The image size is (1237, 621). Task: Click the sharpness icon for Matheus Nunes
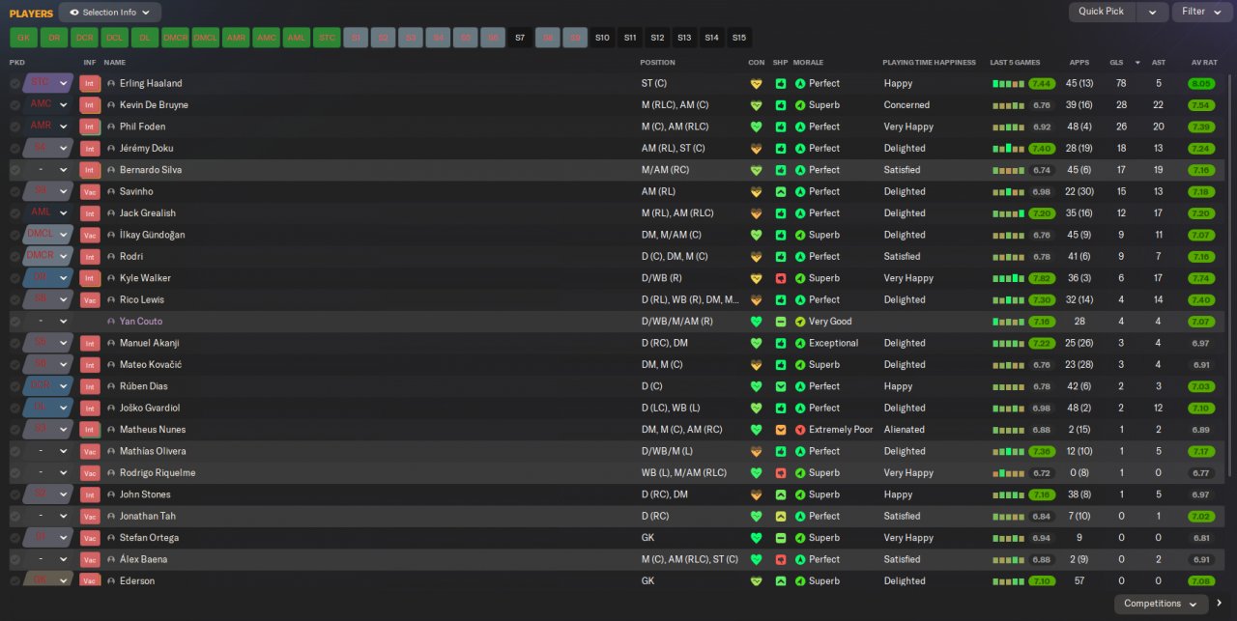(x=780, y=430)
